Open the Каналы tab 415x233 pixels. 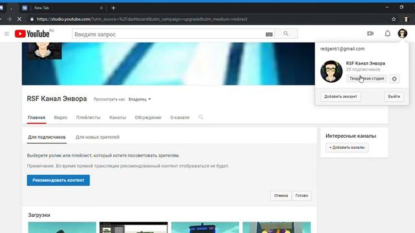[117, 118]
